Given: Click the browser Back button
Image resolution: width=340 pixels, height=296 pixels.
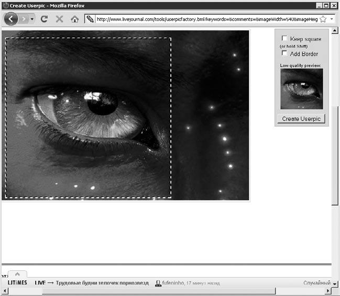Looking at the screenshot, I should (11, 19).
